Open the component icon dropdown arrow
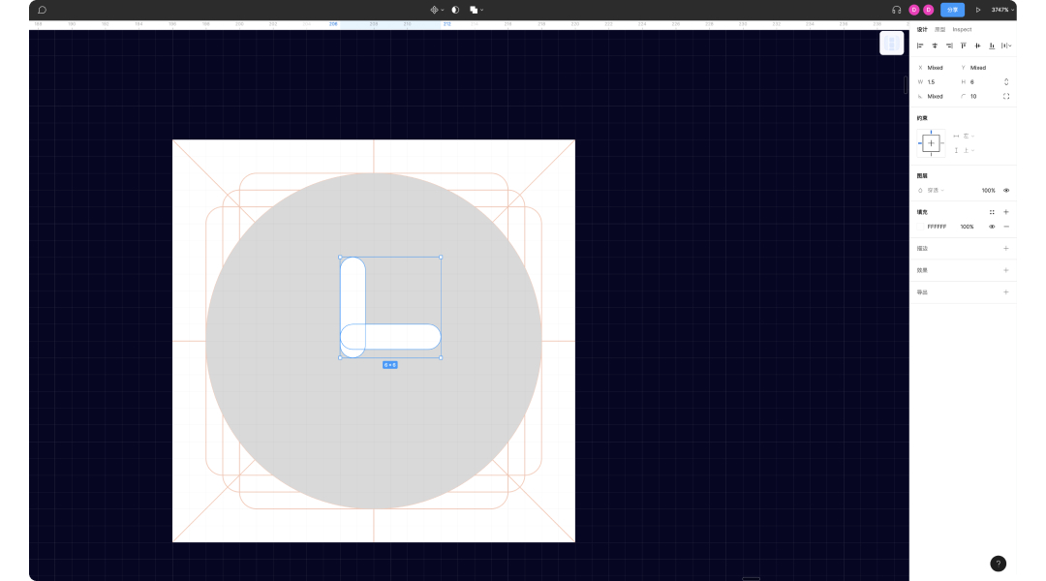The image size is (1046, 581). click(442, 10)
